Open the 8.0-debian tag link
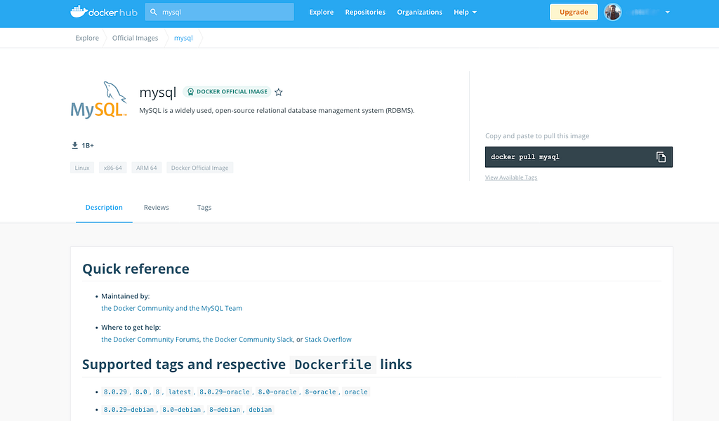Image resolution: width=719 pixels, height=421 pixels. pyautogui.click(x=182, y=410)
